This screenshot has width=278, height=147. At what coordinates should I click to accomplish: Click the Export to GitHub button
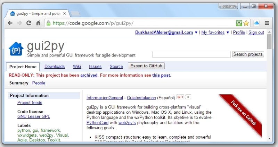click(x=146, y=66)
